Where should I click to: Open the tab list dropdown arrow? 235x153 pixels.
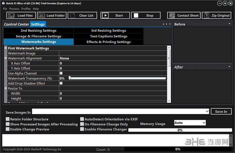coord(170,24)
